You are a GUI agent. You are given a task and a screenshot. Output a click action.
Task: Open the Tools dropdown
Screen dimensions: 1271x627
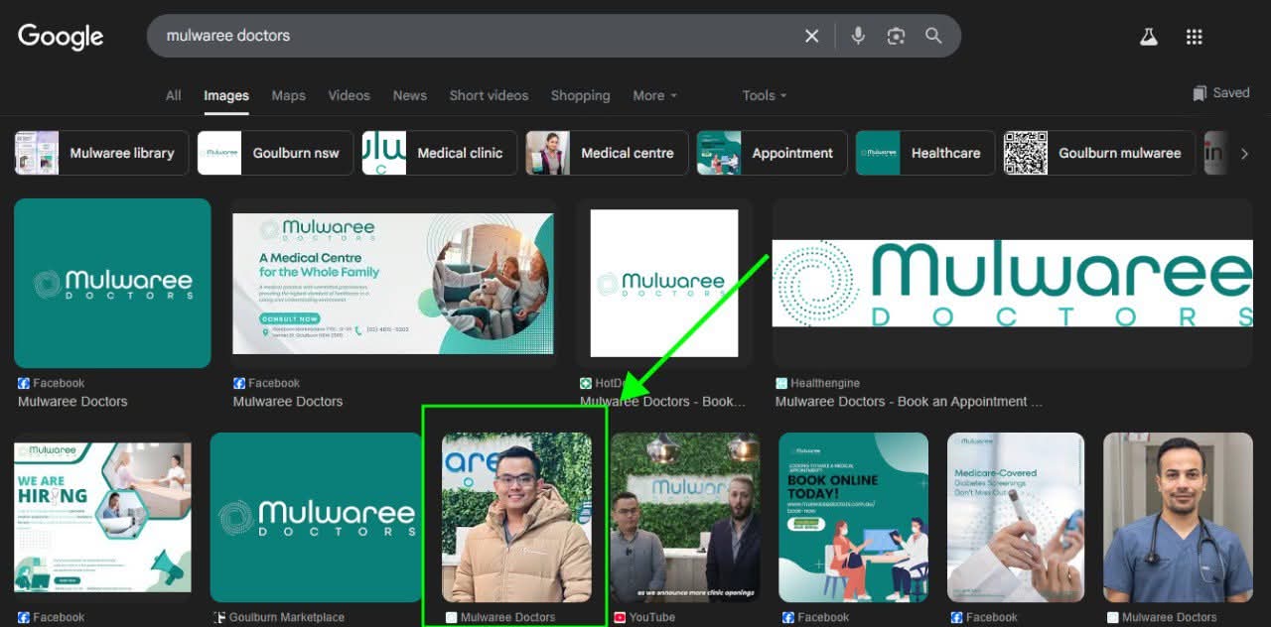(x=764, y=95)
